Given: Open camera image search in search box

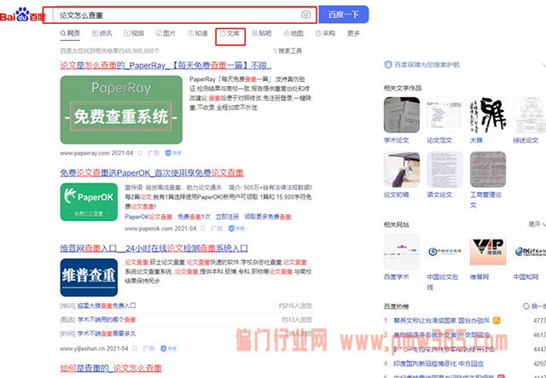Looking at the screenshot, I should point(305,15).
